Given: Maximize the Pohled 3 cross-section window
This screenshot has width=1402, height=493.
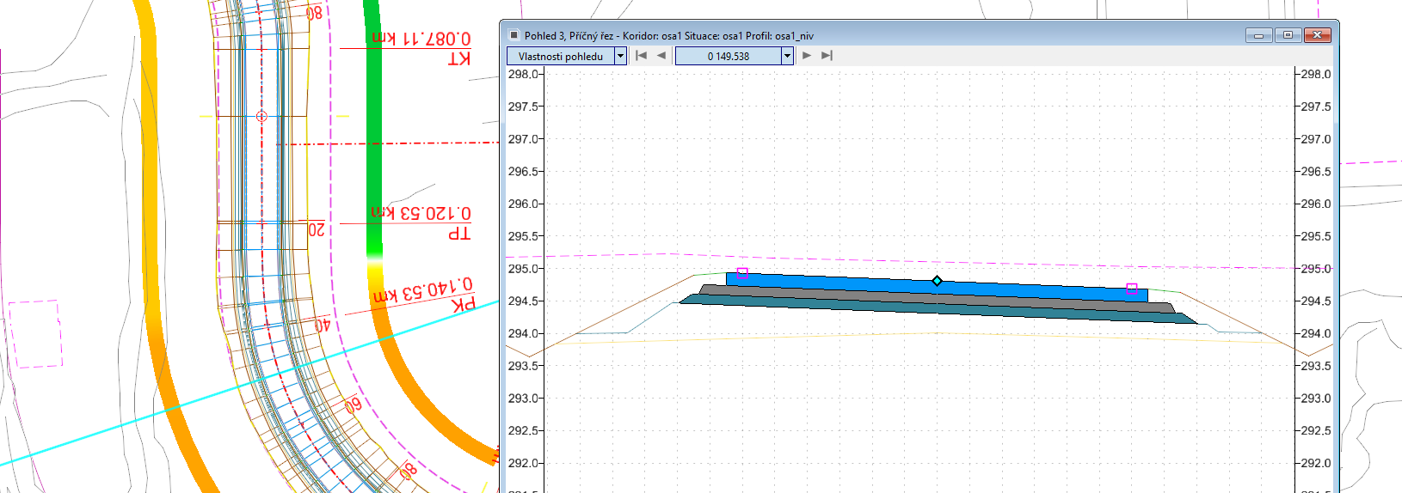Looking at the screenshot, I should 1288,35.
